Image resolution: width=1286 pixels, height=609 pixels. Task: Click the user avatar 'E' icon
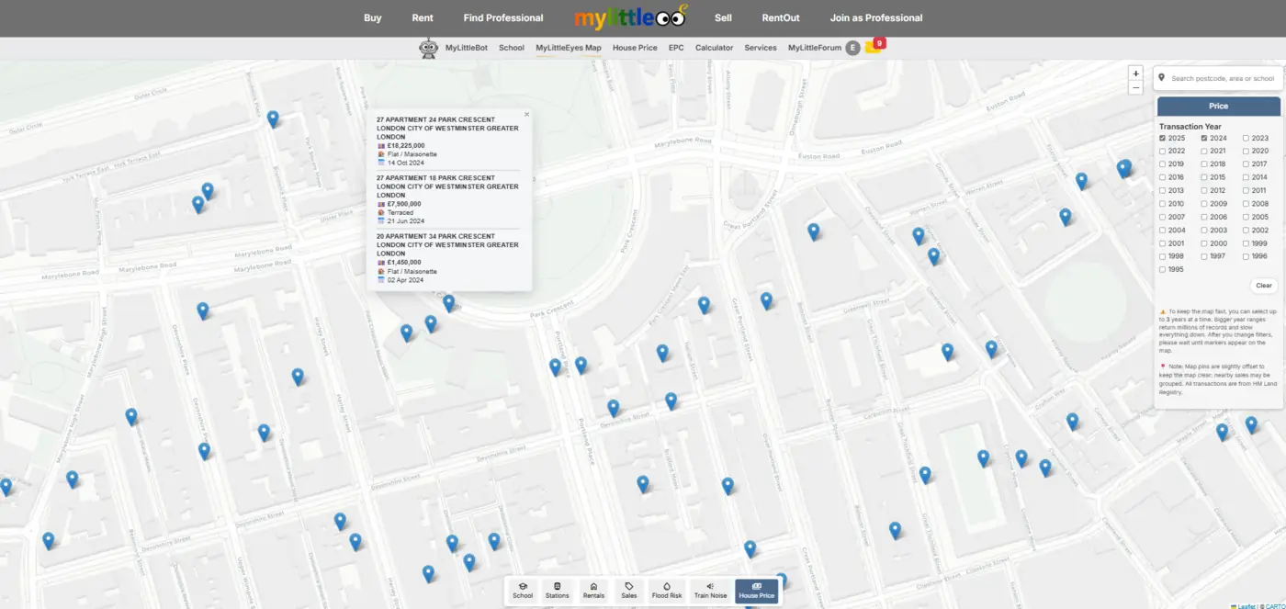coord(852,48)
